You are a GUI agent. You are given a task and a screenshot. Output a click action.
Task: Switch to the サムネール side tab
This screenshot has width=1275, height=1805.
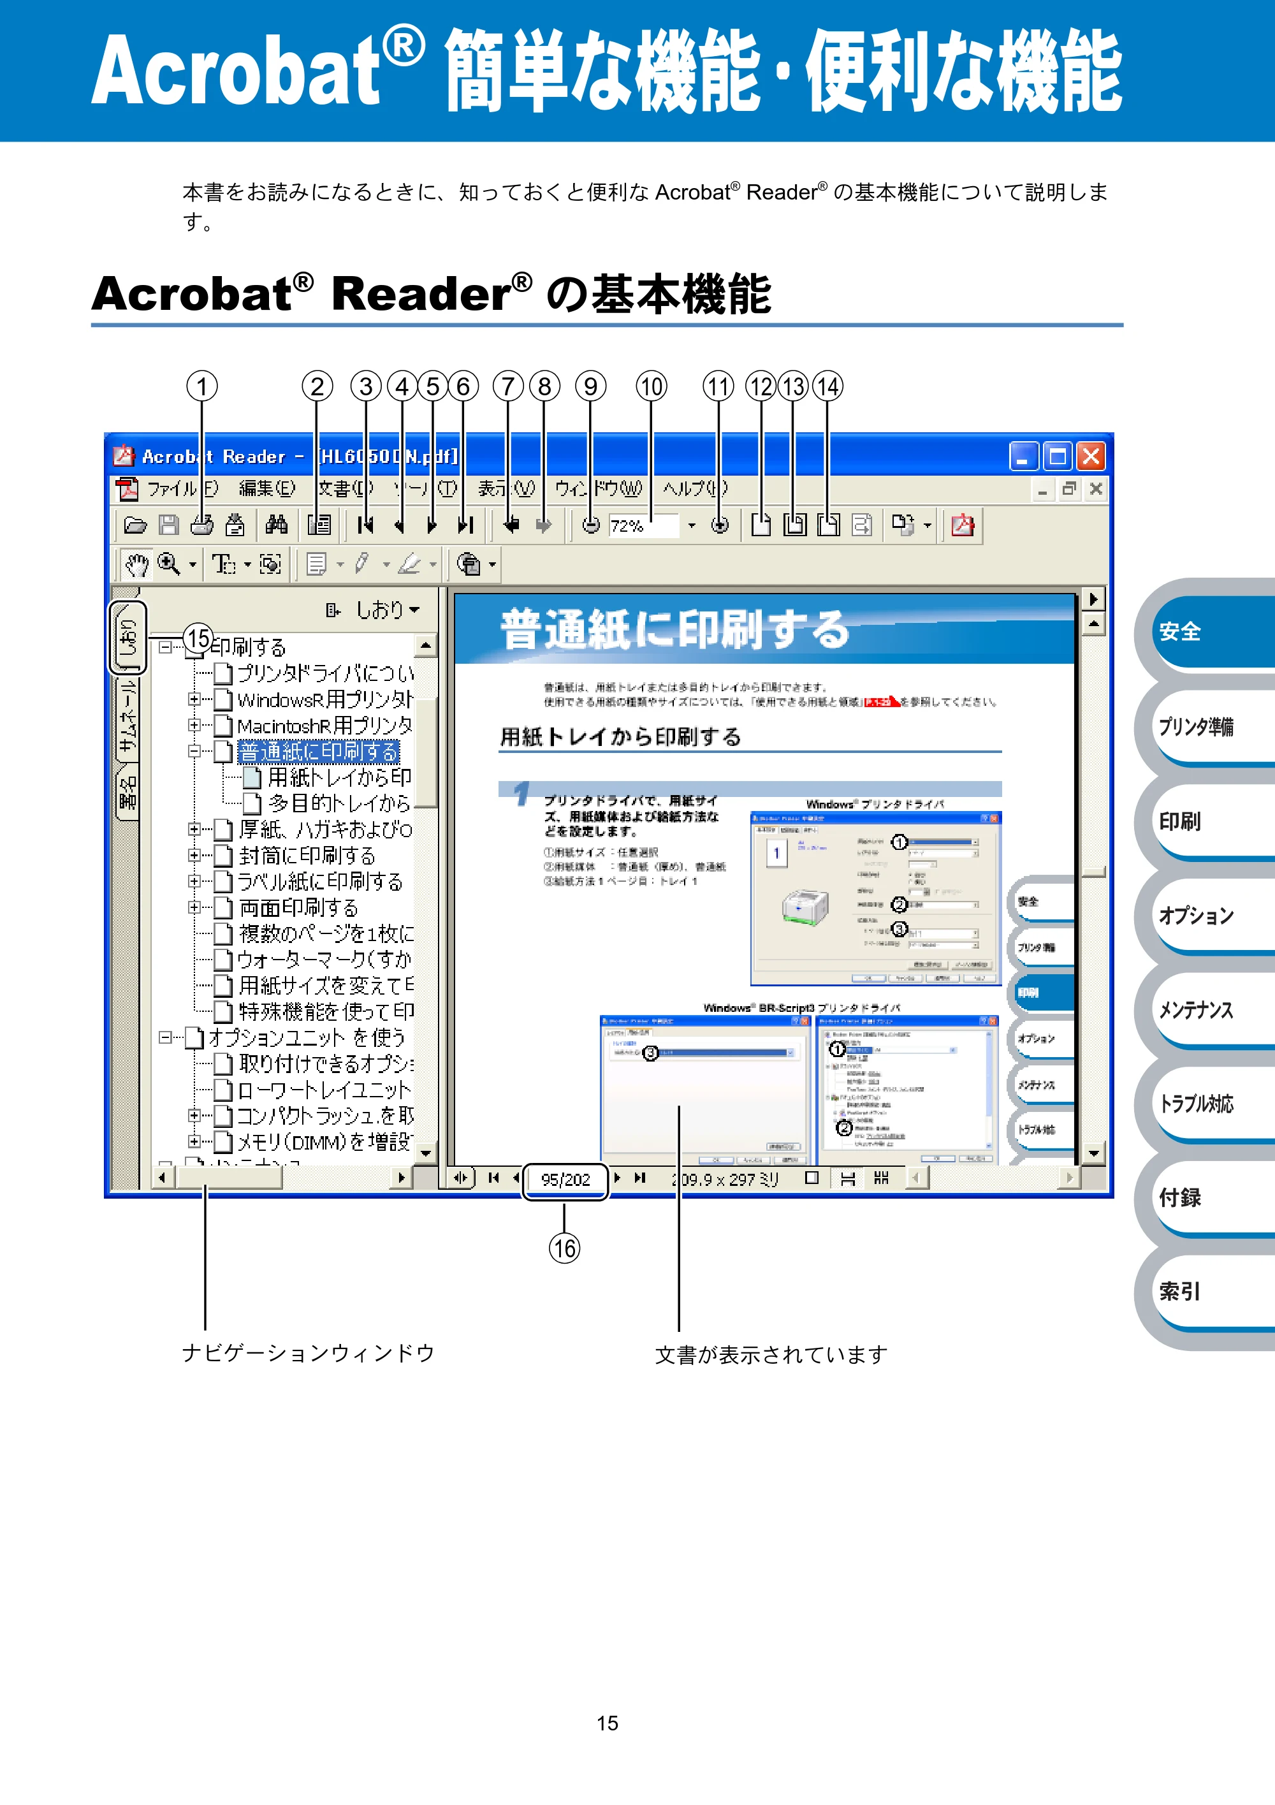(127, 717)
